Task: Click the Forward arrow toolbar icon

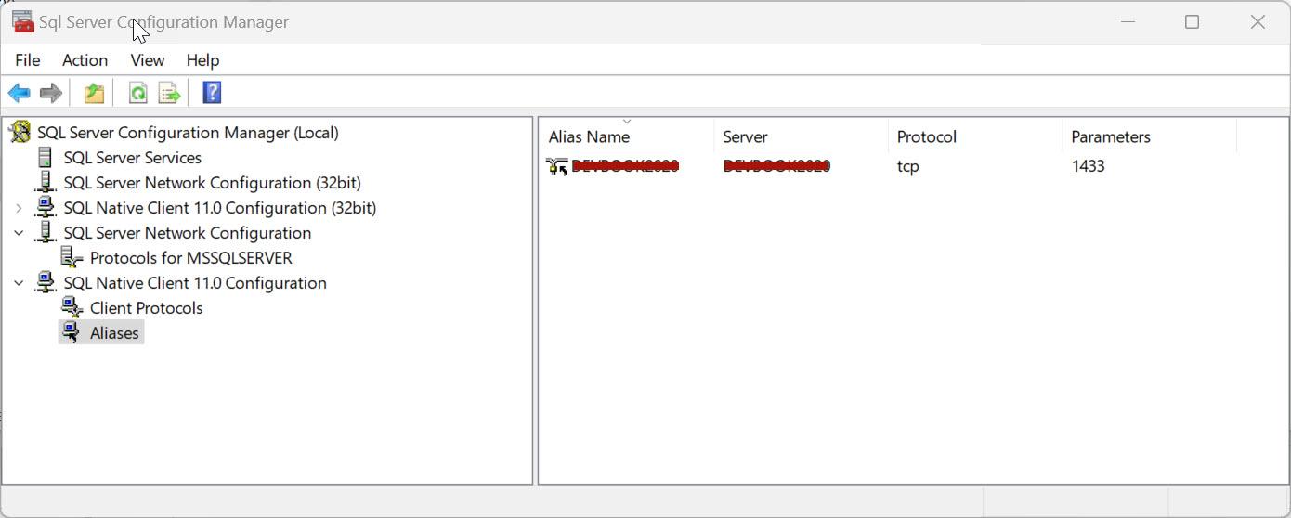Action: coord(51,93)
